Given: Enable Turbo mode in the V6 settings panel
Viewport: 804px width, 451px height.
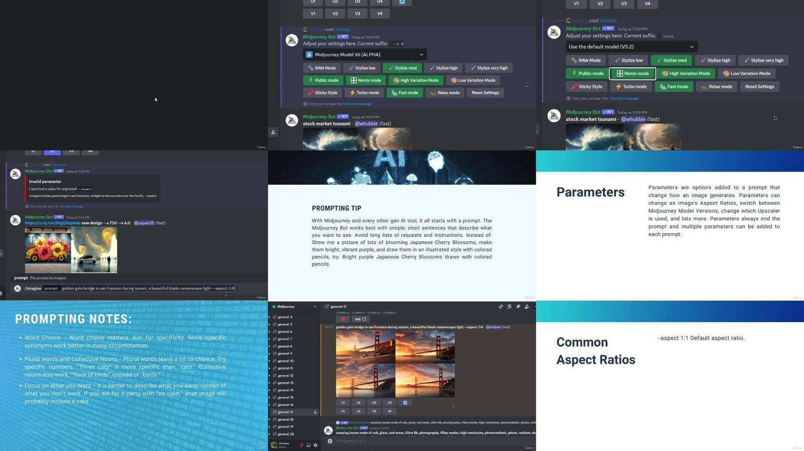Looking at the screenshot, I should 364,93.
